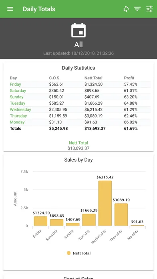Image resolution: width=157 pixels, height=279 pixels.
Task: Tap the calendar date icon
Action: pos(78,30)
